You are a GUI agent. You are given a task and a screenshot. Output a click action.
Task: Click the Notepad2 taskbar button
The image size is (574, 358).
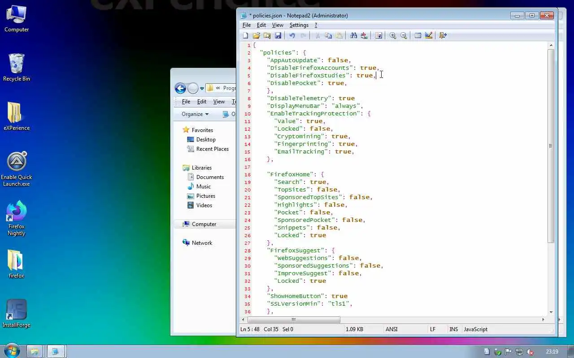pos(56,351)
